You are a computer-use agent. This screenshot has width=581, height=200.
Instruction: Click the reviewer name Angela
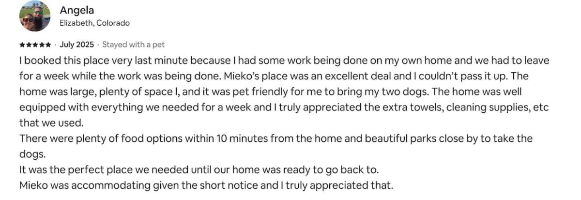click(x=76, y=10)
